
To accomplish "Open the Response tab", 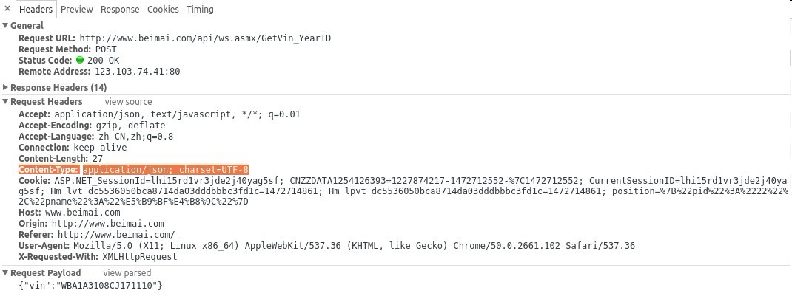I will click(120, 9).
